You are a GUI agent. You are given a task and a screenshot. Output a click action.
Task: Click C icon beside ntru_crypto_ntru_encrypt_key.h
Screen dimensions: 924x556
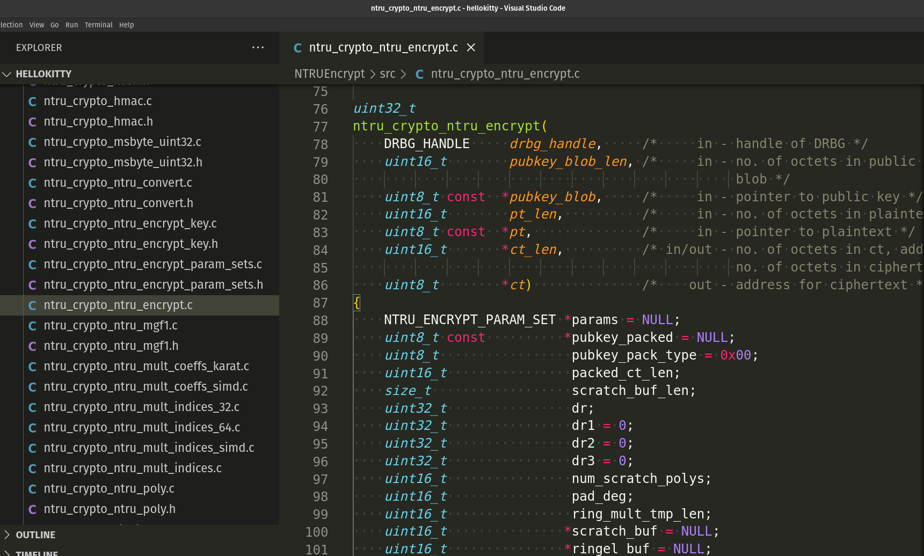click(32, 244)
